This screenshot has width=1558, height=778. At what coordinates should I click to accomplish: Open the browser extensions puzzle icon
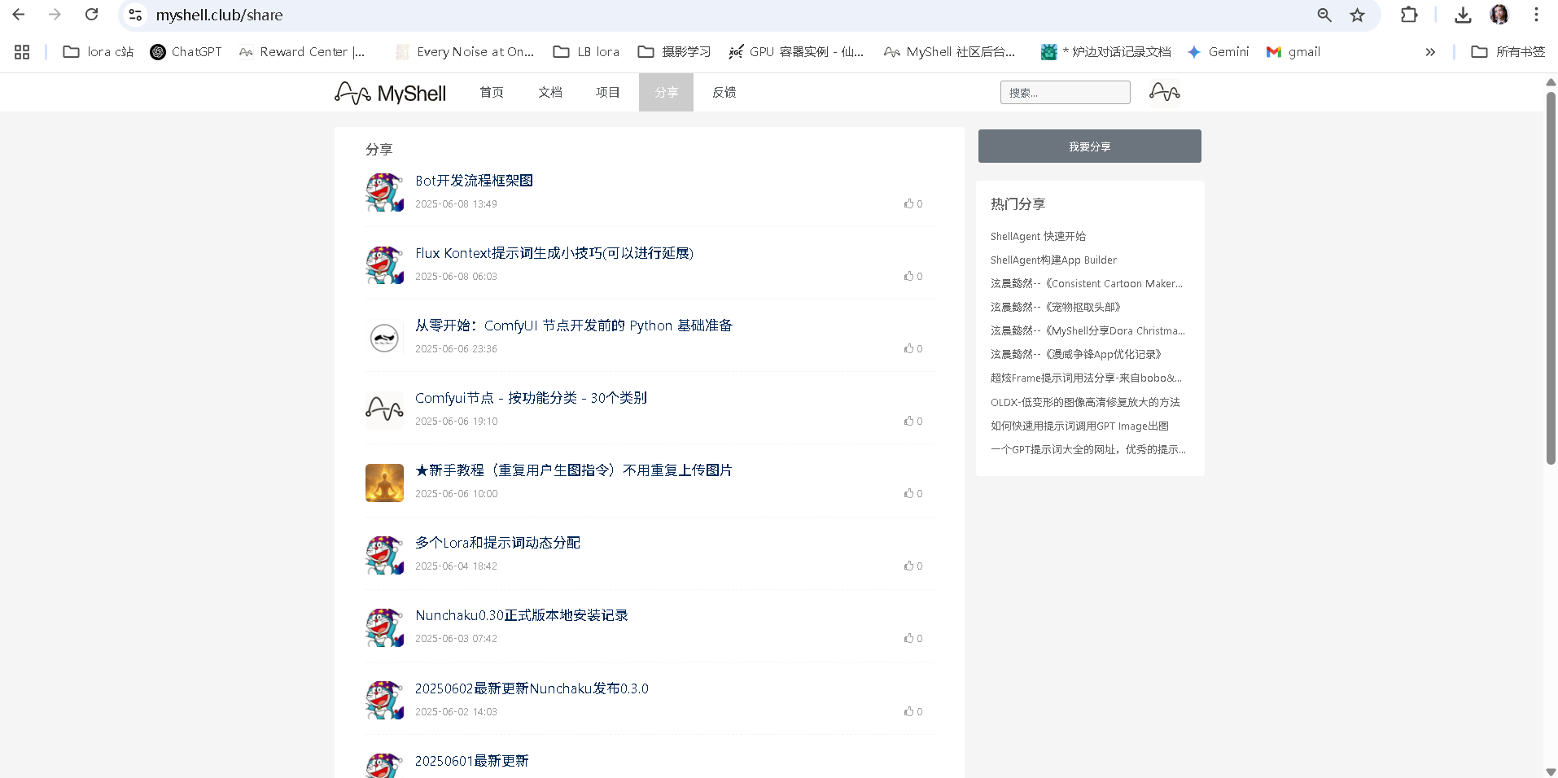point(1409,15)
